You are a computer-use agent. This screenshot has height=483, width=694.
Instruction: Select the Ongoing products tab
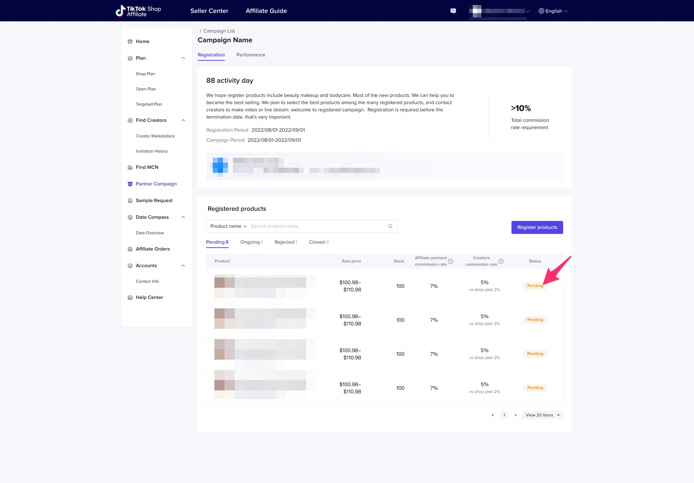(x=251, y=242)
